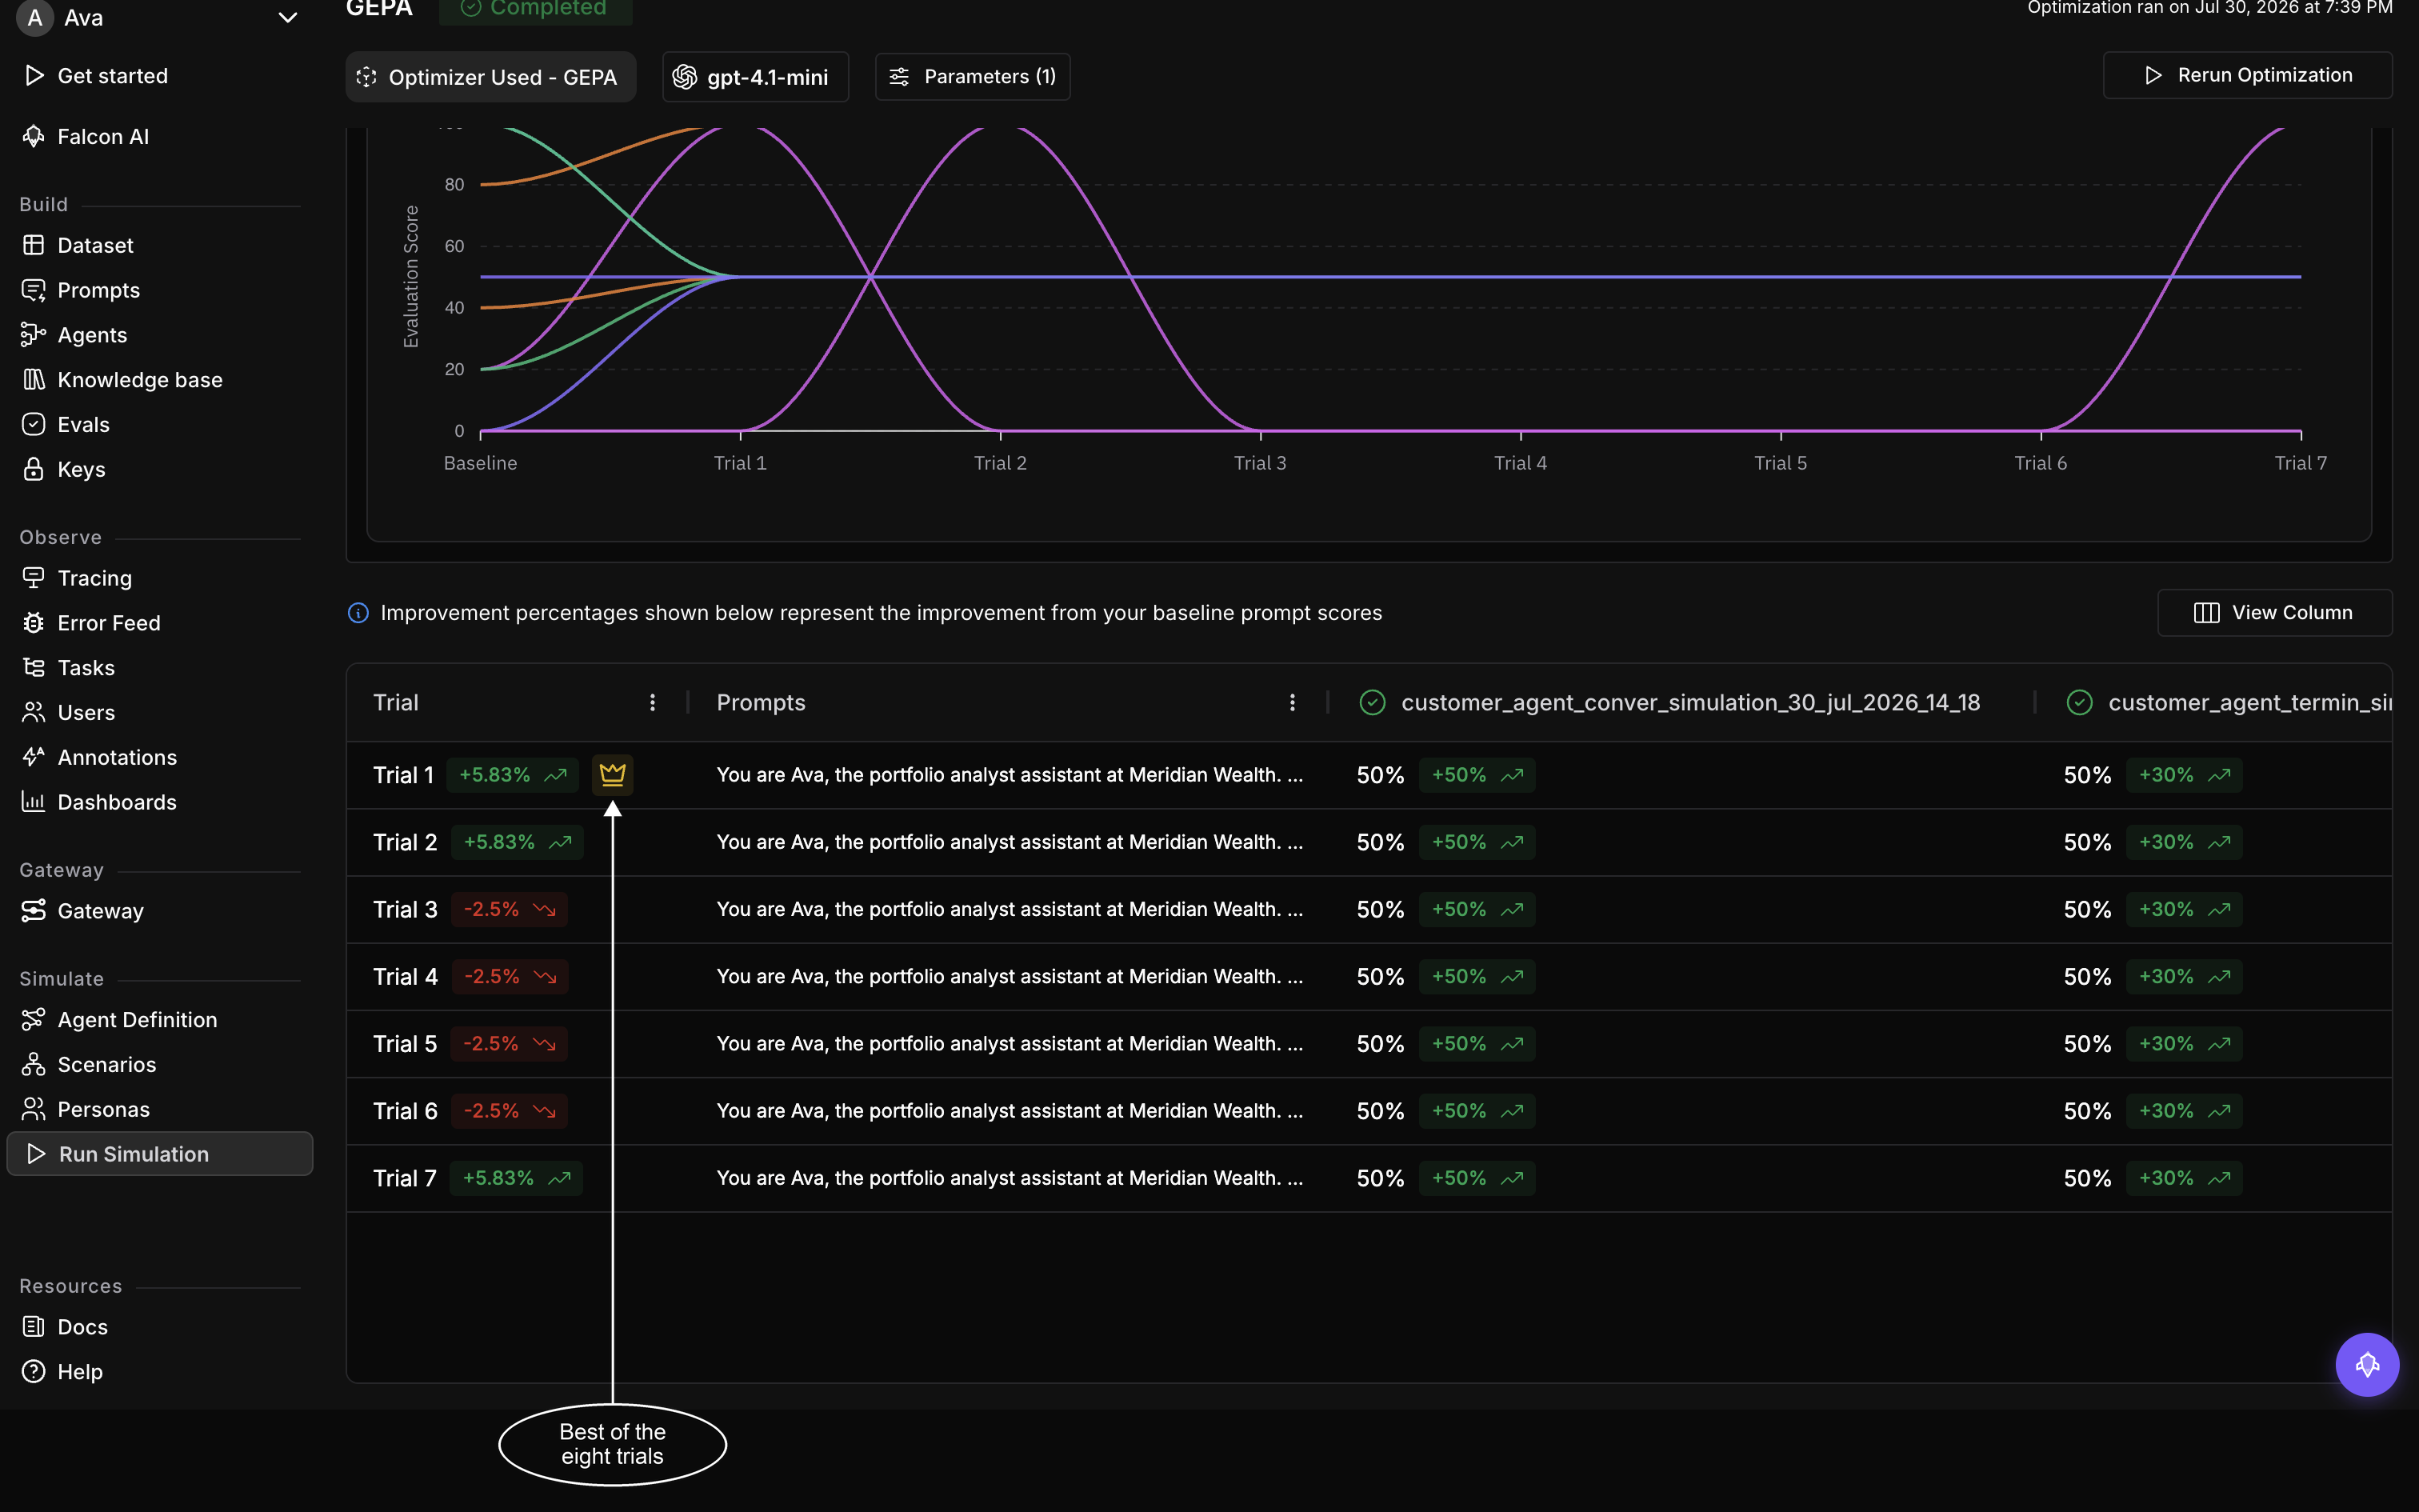
Task: Open the View Column button
Action: (x=2275, y=613)
